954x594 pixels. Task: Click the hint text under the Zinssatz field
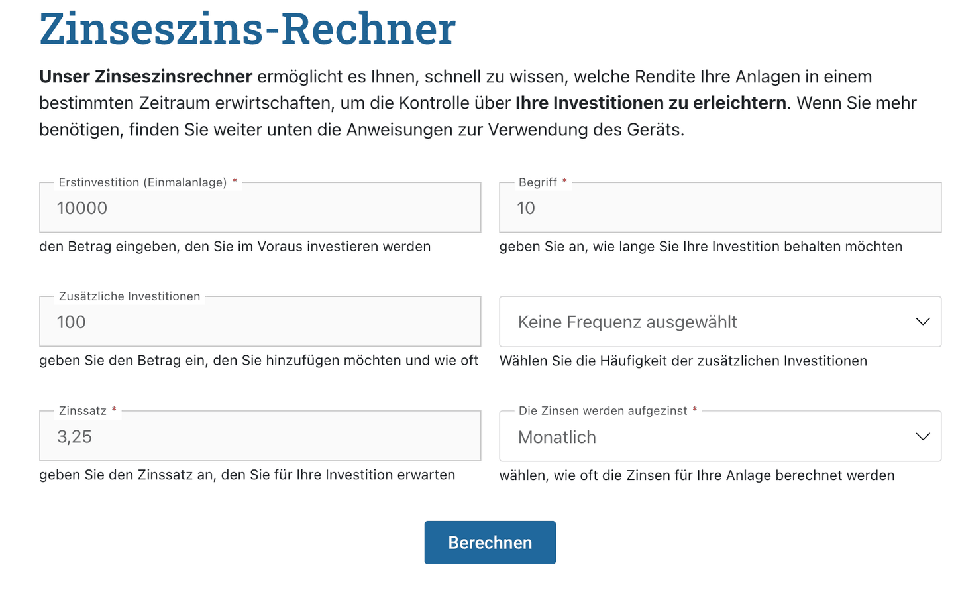247,475
